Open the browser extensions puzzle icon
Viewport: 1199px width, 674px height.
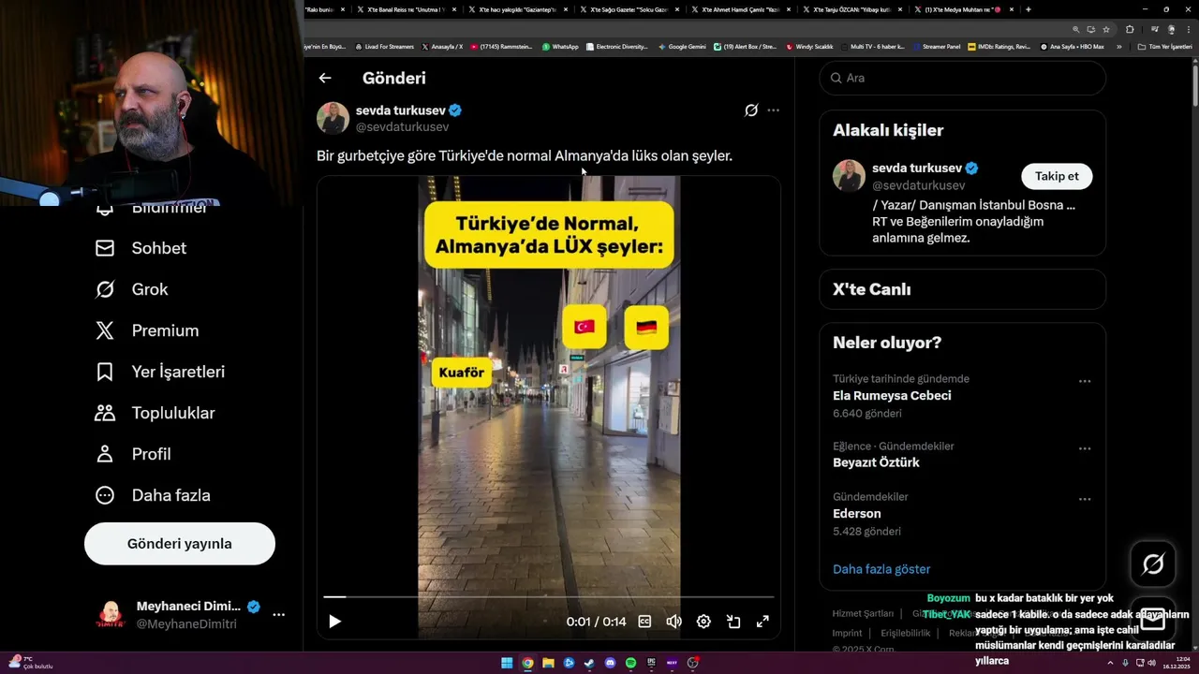coord(1130,29)
